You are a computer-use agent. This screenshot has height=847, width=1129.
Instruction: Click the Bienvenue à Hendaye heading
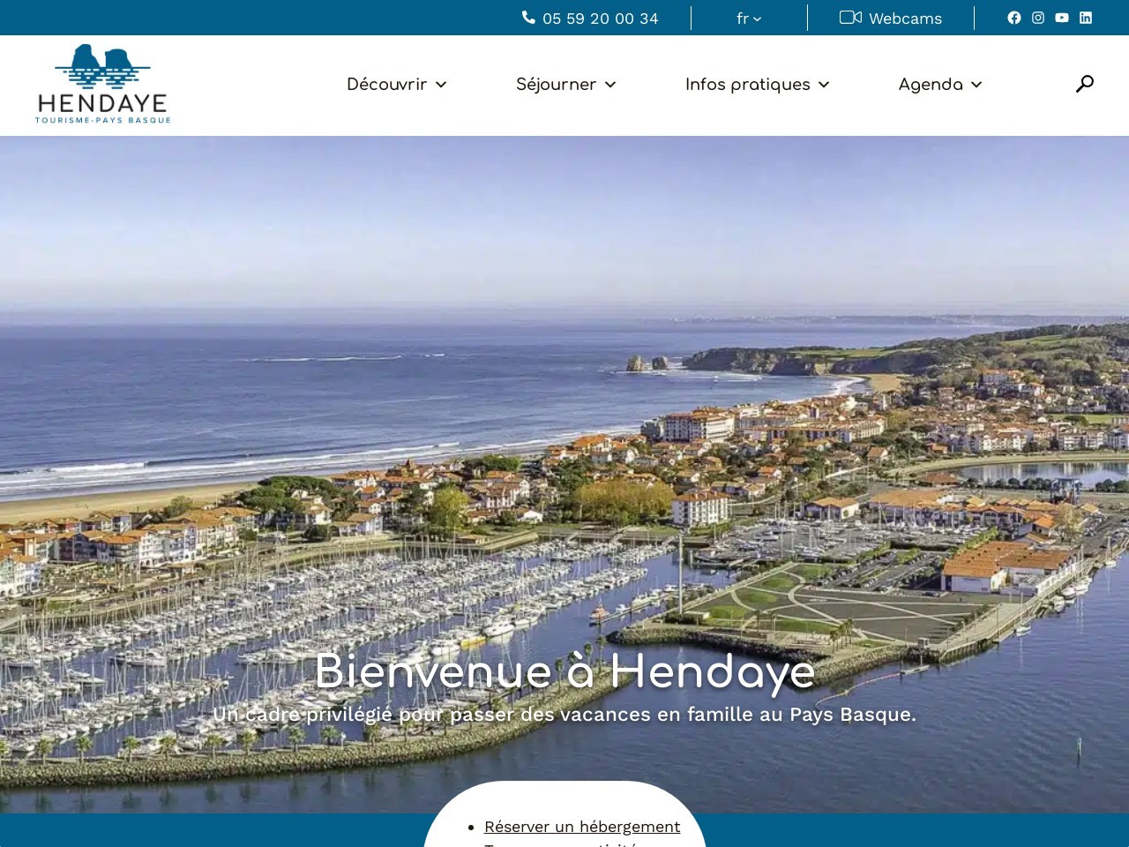[564, 671]
